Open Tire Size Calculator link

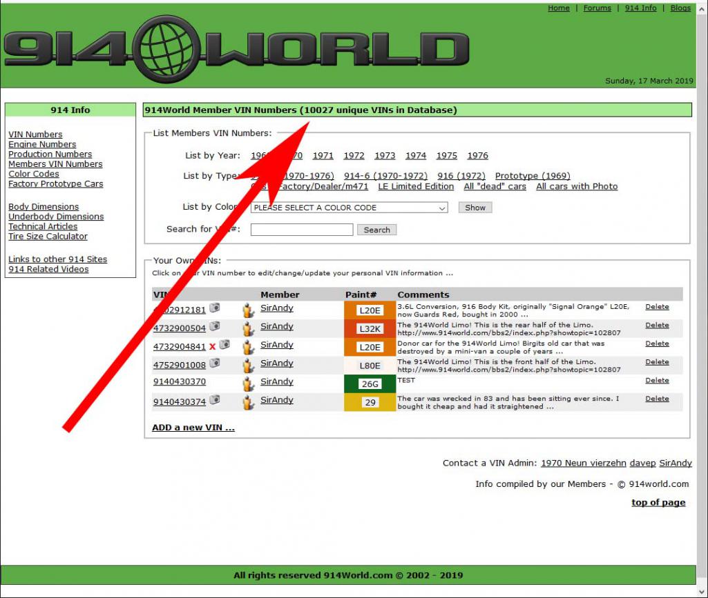pyautogui.click(x=48, y=237)
